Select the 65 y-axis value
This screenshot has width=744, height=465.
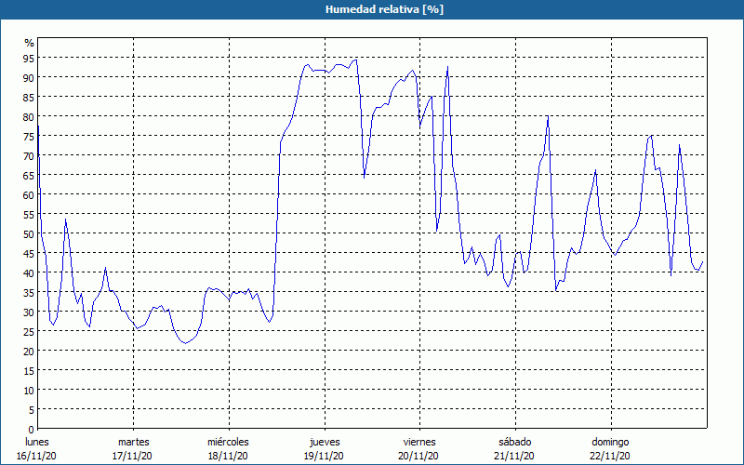click(x=29, y=175)
